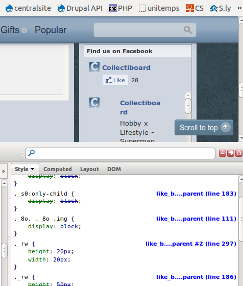Open the centralsite bookmark
243x286 pixels.
click(x=28, y=8)
